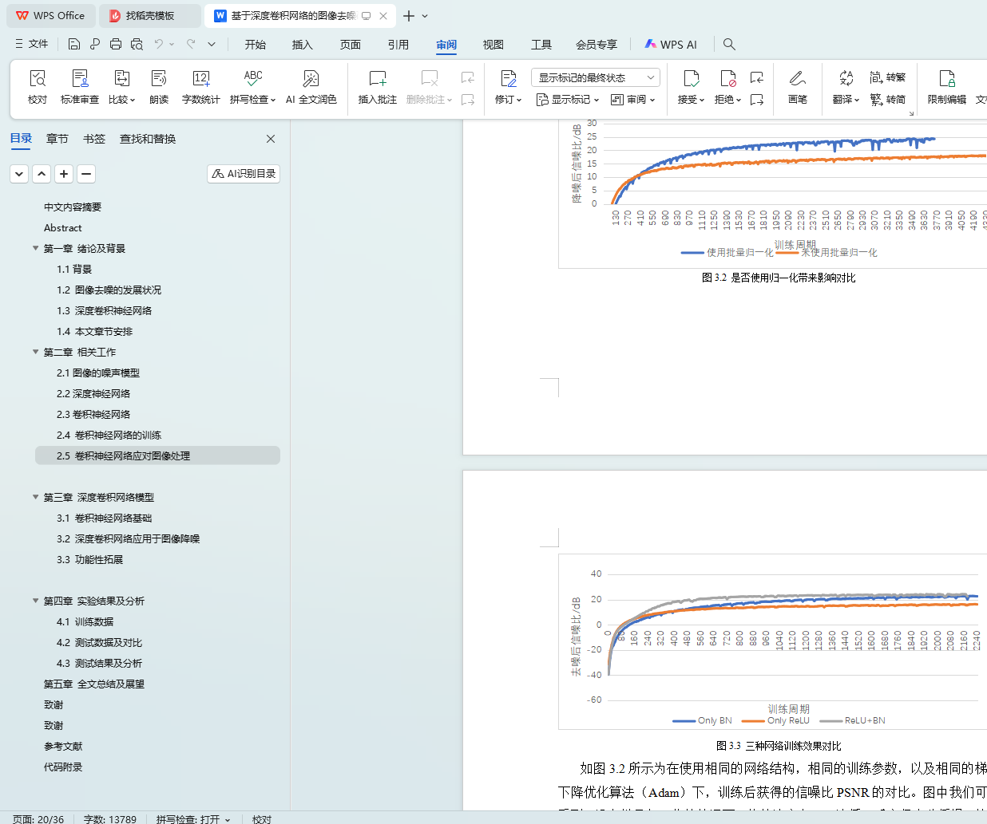
Task: Toggle 拼写检查 status in status bar
Action: click(193, 819)
